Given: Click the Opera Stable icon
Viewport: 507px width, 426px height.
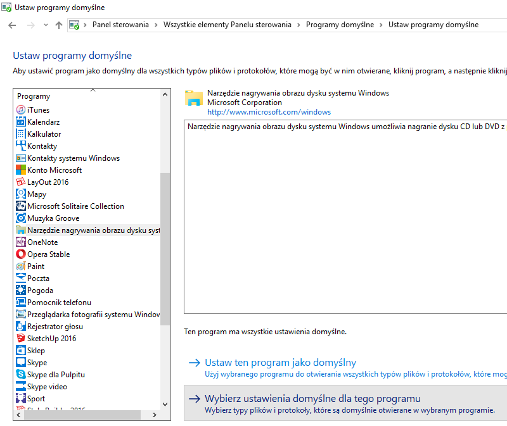Looking at the screenshot, I should (x=21, y=254).
